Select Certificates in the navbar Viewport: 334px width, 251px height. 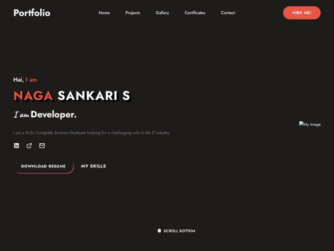195,13
